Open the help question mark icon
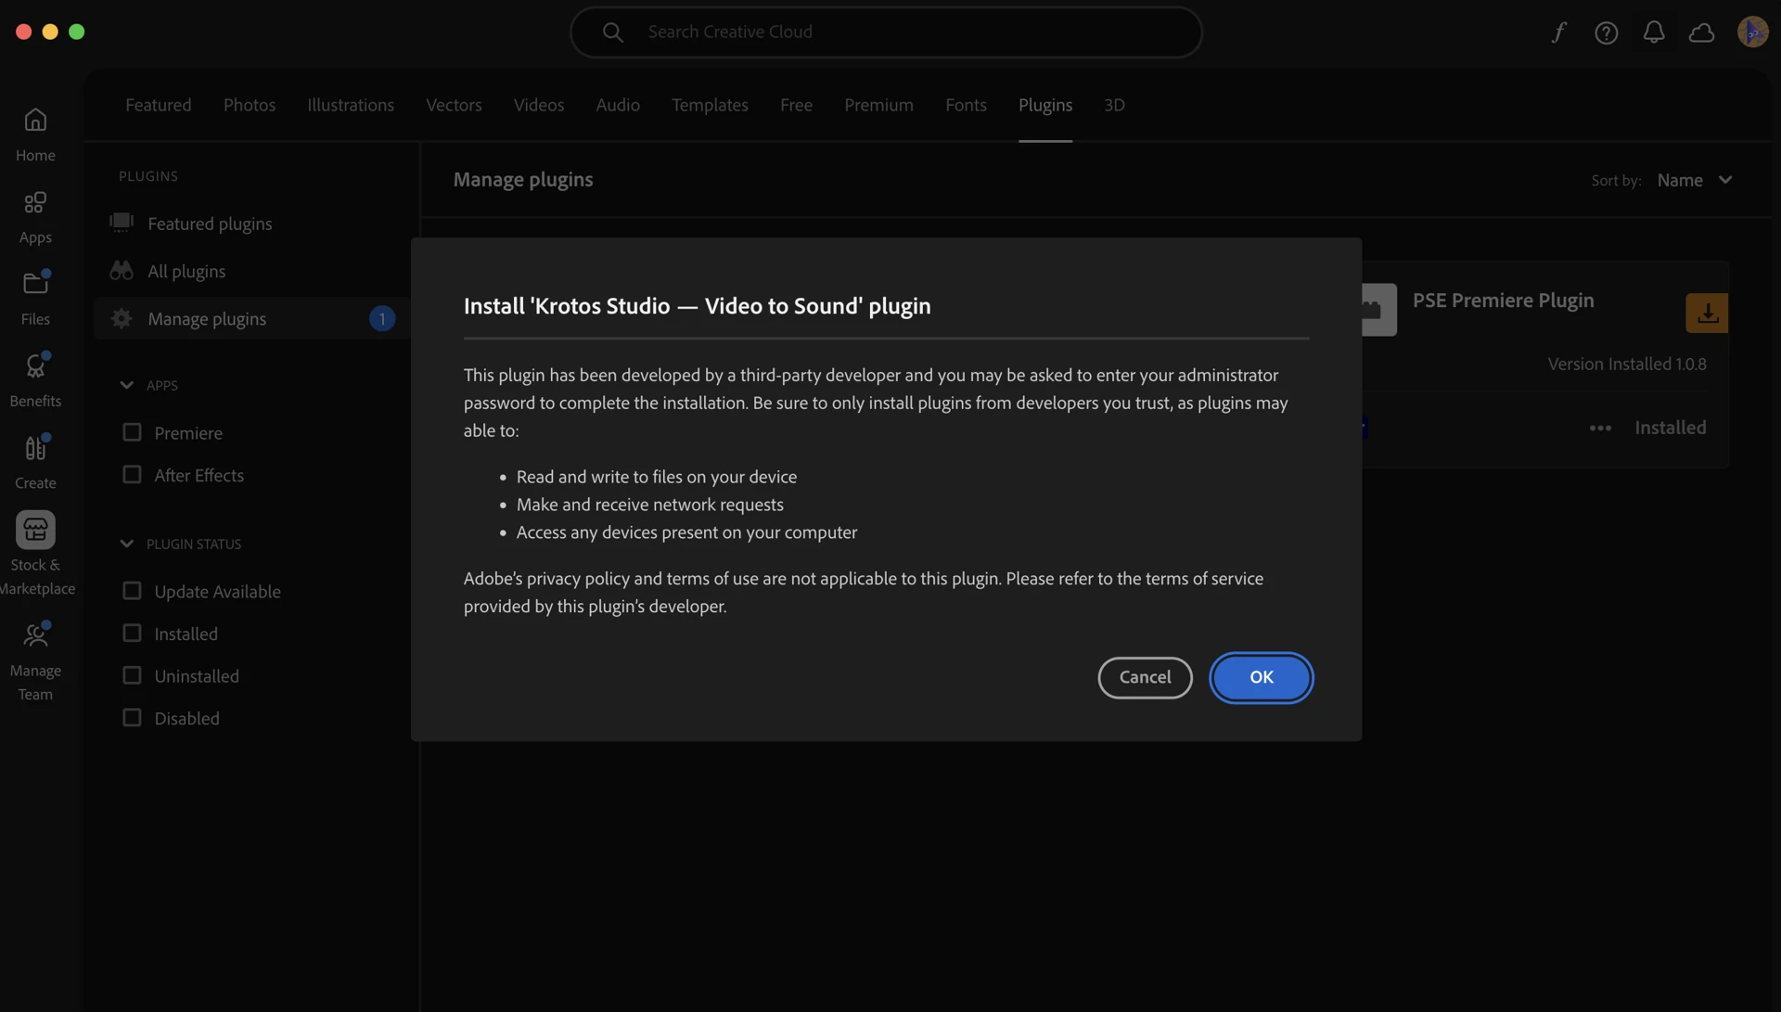1781x1012 pixels. [x=1607, y=32]
